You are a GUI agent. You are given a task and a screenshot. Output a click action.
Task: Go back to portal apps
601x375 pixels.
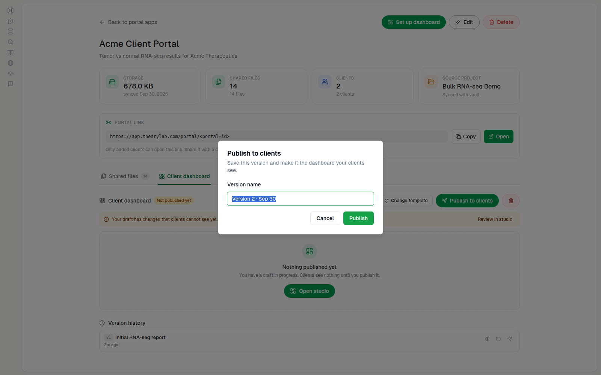[x=128, y=22]
